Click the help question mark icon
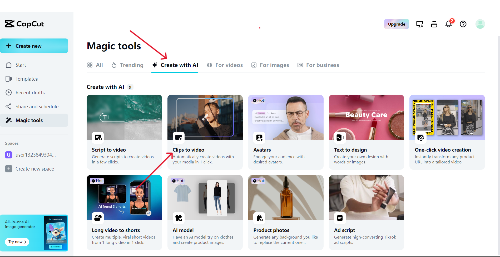The width and height of the screenshot is (500, 257). click(x=463, y=24)
